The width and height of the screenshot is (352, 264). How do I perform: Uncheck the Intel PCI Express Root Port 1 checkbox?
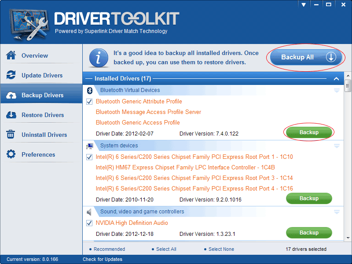pyautogui.click(x=89, y=157)
